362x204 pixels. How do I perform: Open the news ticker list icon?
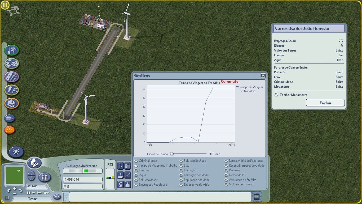pyautogui.click(x=256, y=197)
